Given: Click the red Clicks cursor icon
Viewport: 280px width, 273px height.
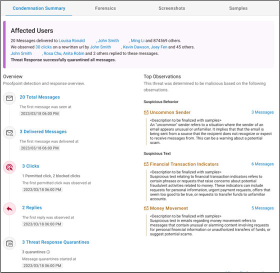Looking at the screenshot, I should 9,167.
